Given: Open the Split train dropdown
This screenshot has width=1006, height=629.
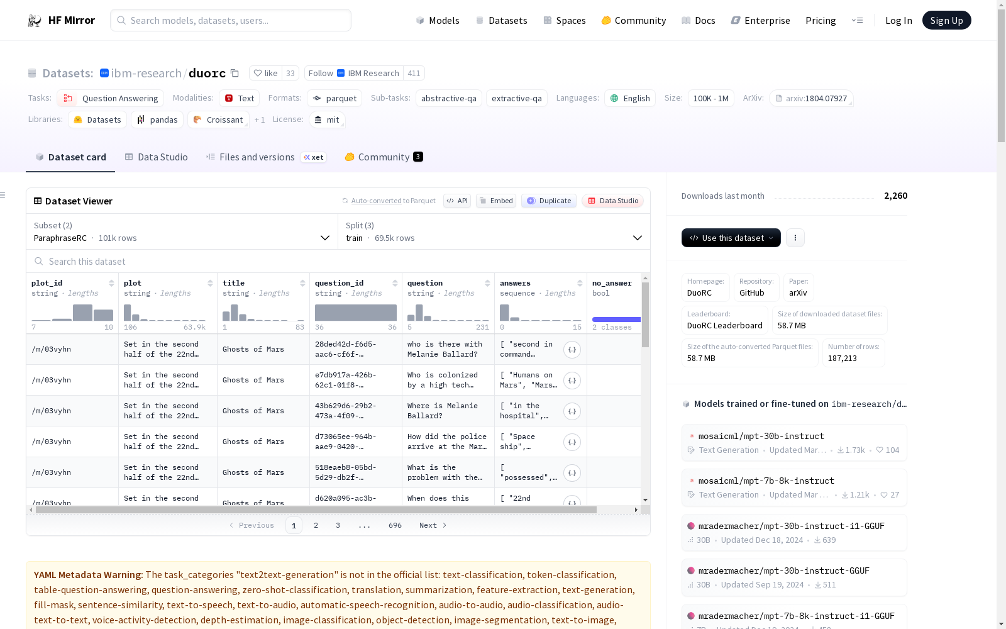Looking at the screenshot, I should (x=494, y=231).
